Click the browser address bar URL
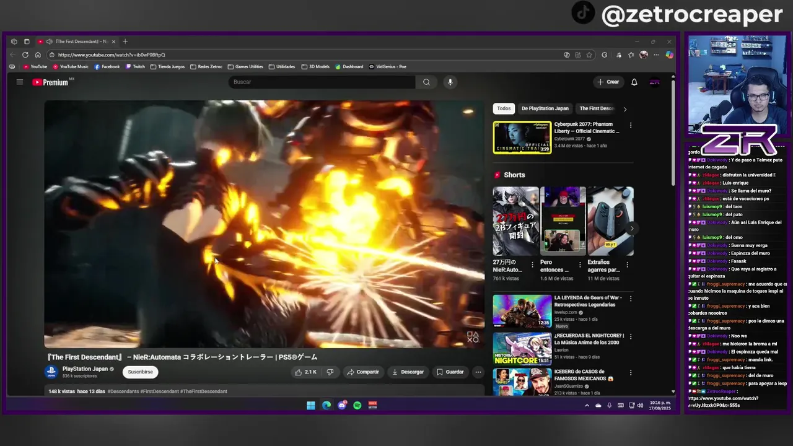The height and width of the screenshot is (446, 793). pos(112,55)
